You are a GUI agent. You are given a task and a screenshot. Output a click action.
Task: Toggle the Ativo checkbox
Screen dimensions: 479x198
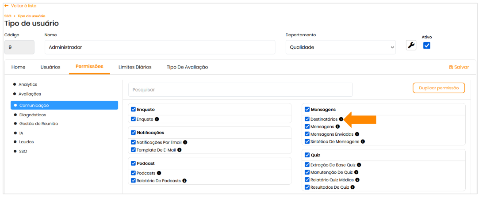coord(427,46)
